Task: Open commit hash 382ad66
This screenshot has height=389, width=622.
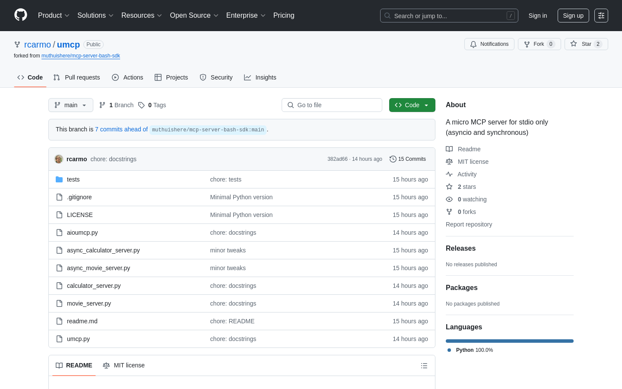Action: coord(337,159)
